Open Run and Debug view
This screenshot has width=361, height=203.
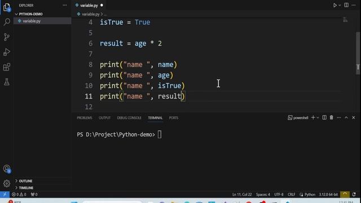point(7,52)
